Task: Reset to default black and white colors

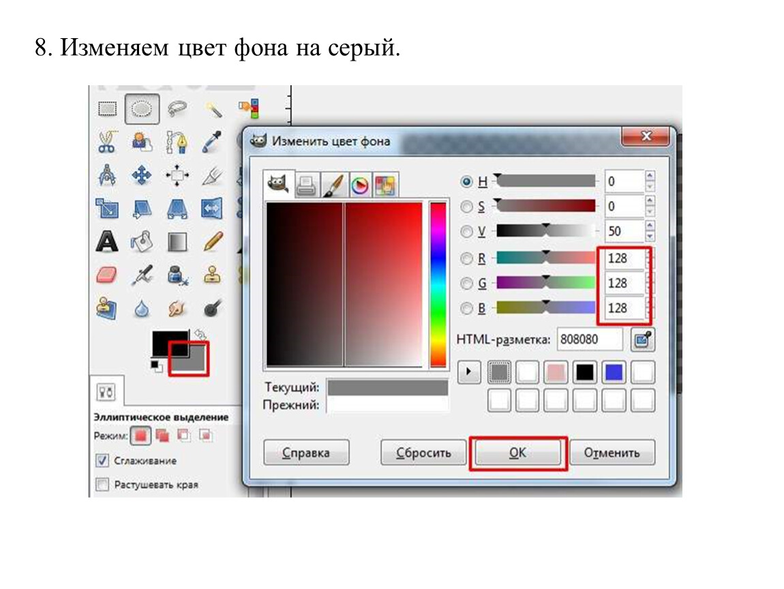Action: coord(157,367)
